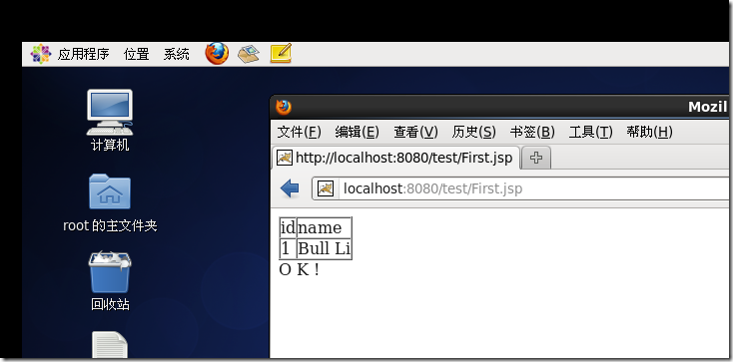Select the First.jsp browser tab

point(395,158)
